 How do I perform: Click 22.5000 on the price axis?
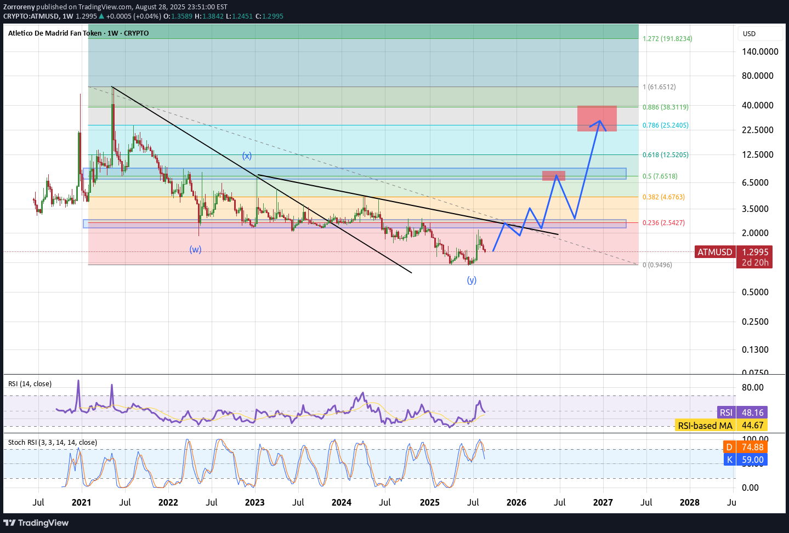tap(758, 130)
